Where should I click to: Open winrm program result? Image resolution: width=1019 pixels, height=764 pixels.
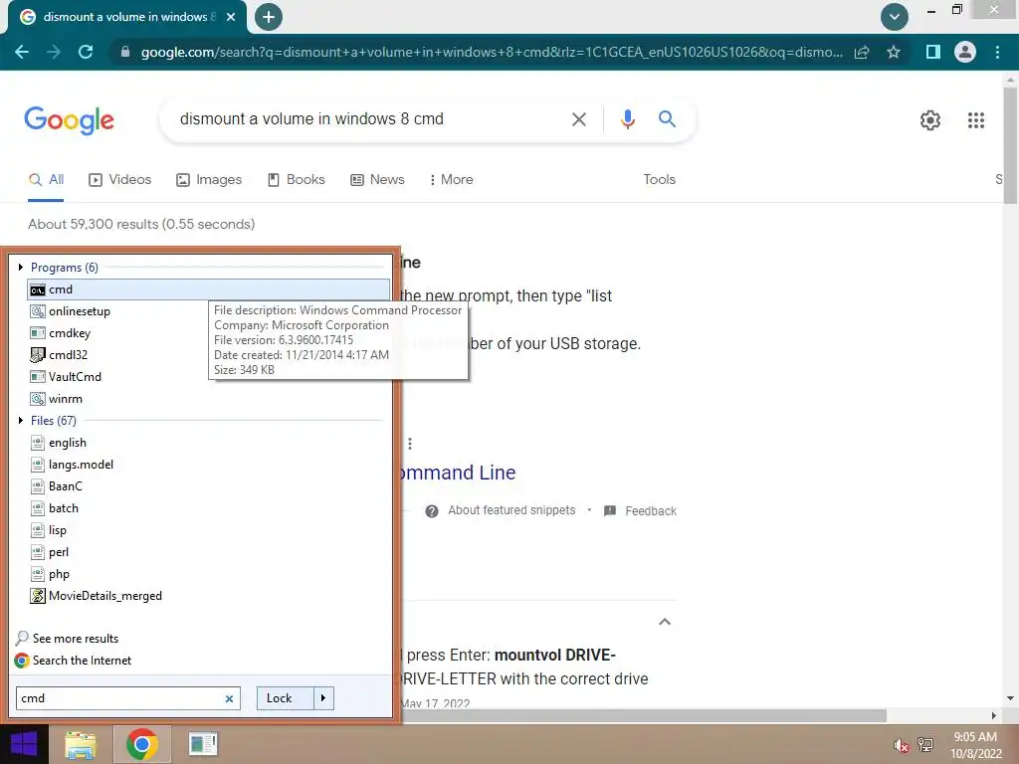coord(57,399)
